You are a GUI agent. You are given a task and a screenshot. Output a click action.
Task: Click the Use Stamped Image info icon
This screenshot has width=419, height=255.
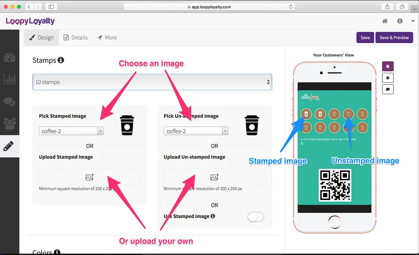[x=213, y=216]
